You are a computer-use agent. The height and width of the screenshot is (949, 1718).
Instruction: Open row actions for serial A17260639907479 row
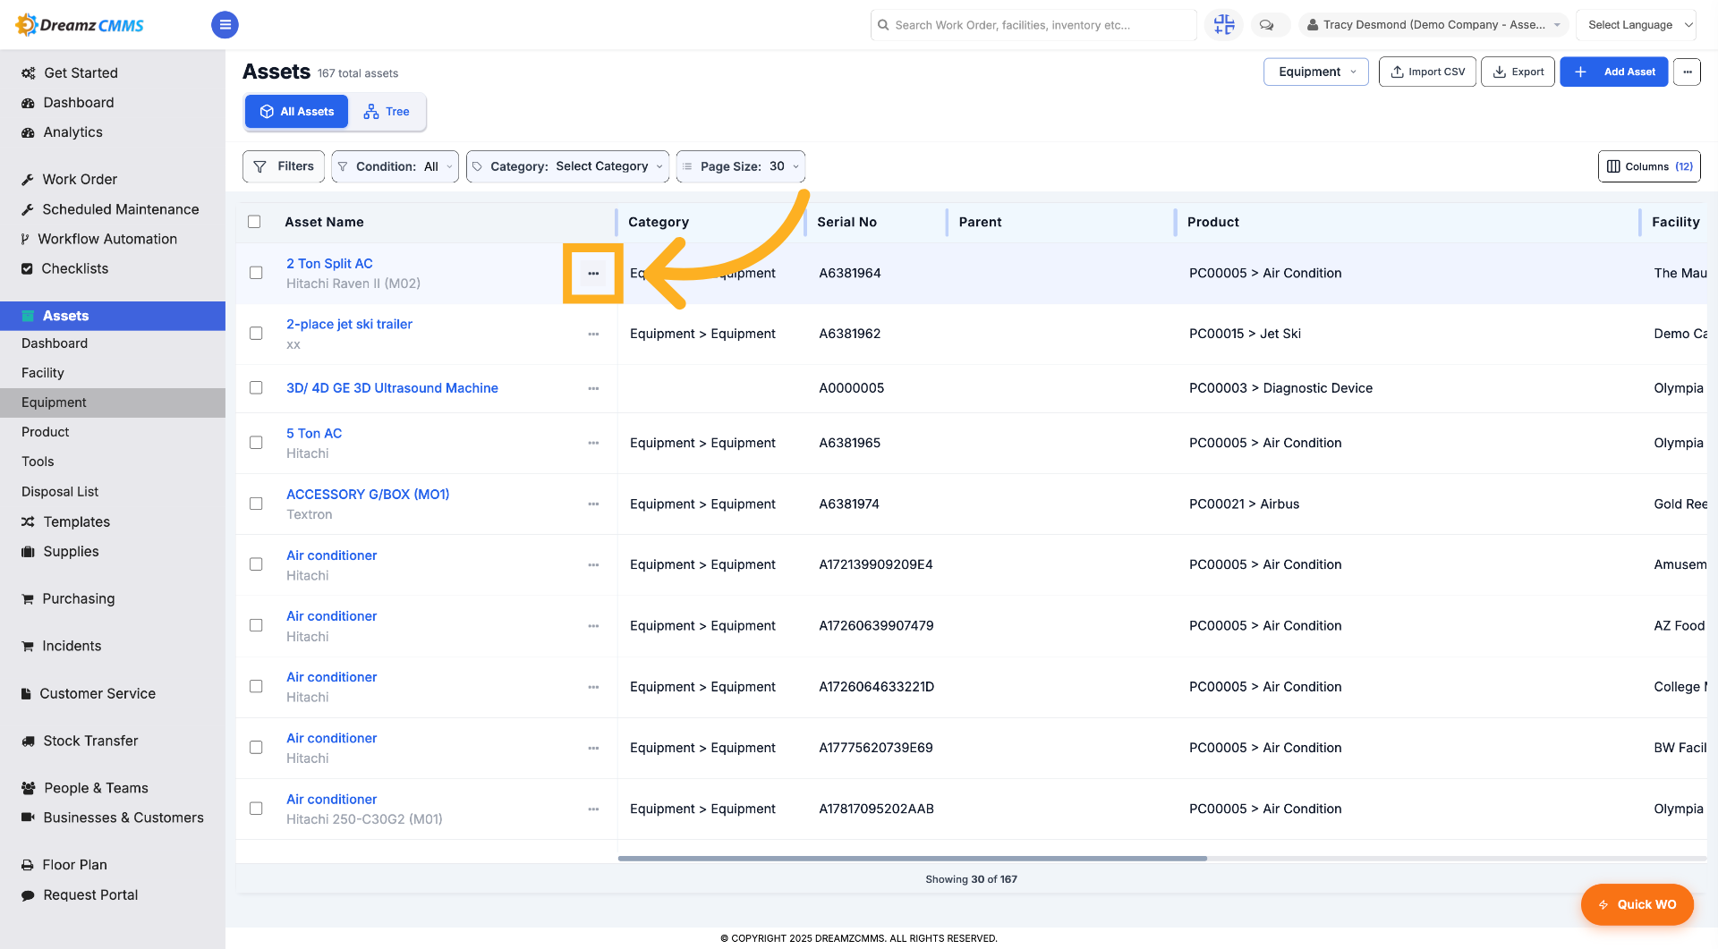[x=593, y=626]
